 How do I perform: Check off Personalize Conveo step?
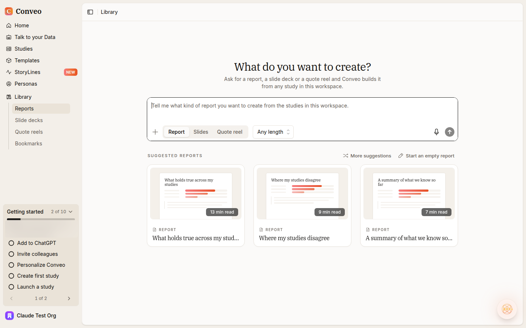11,265
